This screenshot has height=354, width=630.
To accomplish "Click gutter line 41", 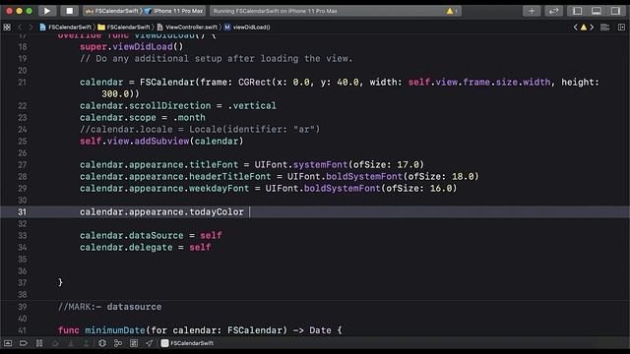I will [22, 330].
